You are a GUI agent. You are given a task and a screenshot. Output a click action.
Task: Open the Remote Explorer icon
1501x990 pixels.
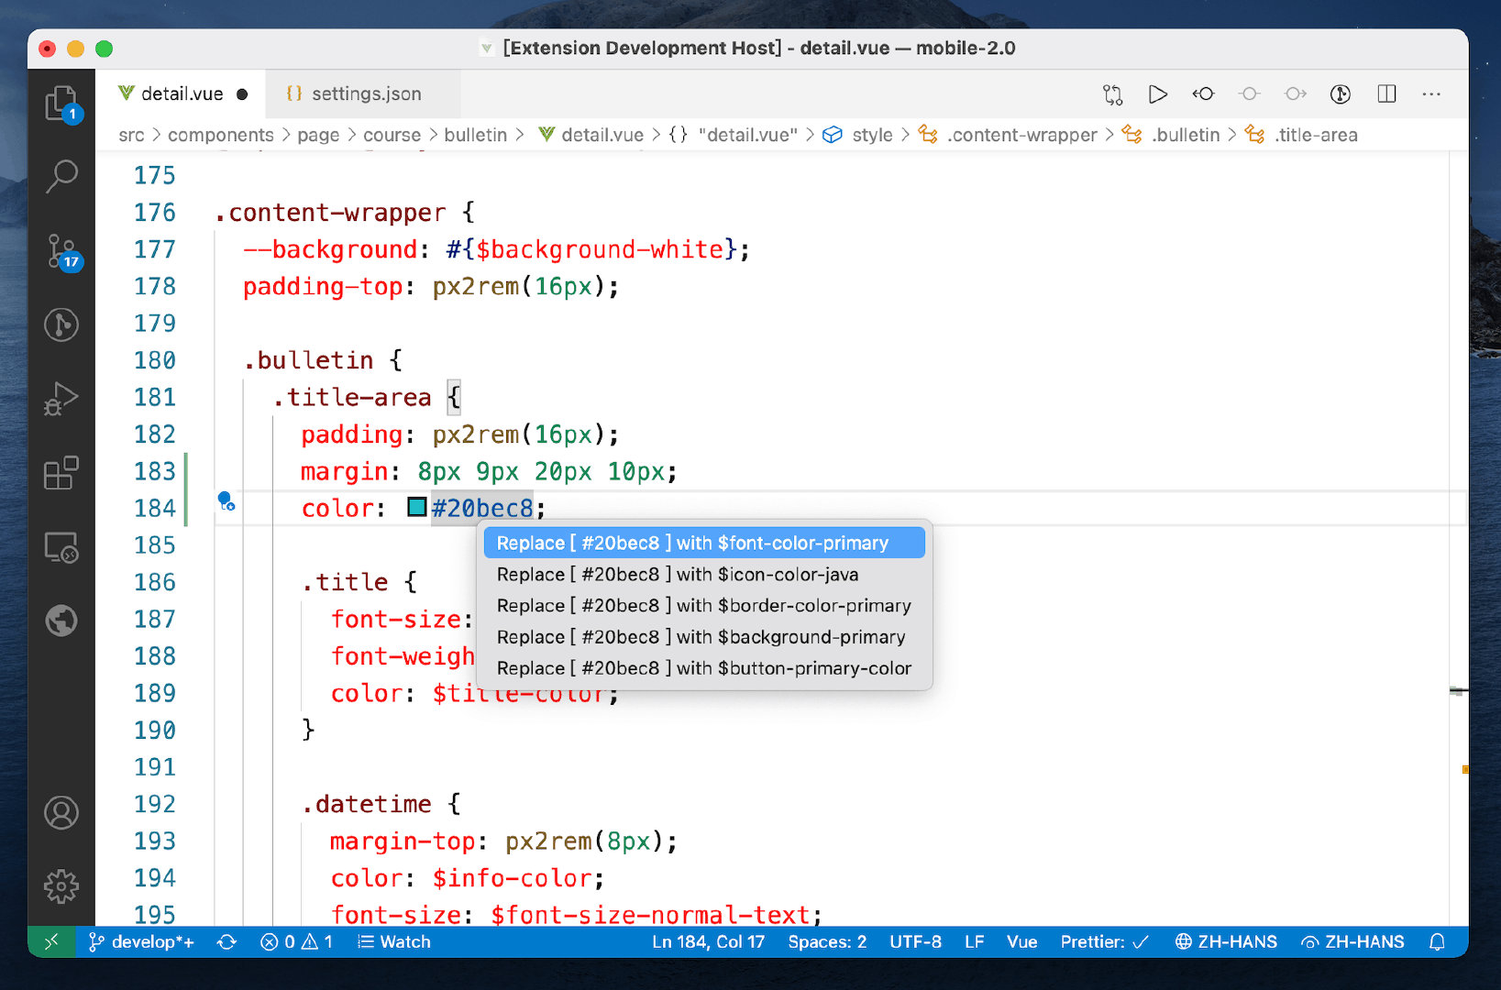tap(61, 547)
